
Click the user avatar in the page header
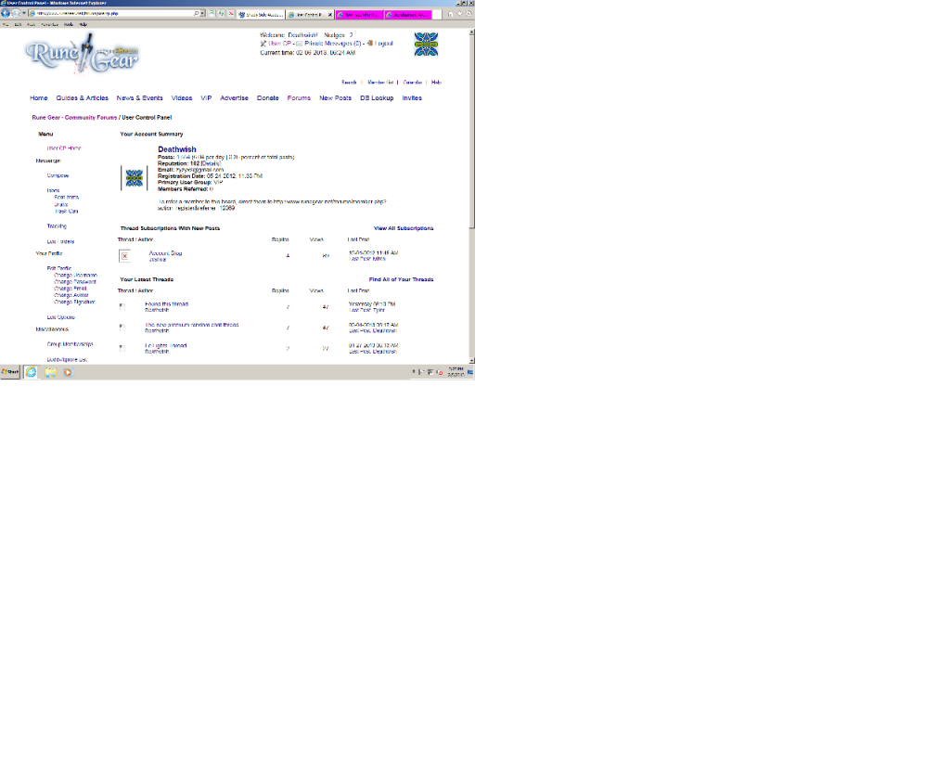click(x=426, y=44)
